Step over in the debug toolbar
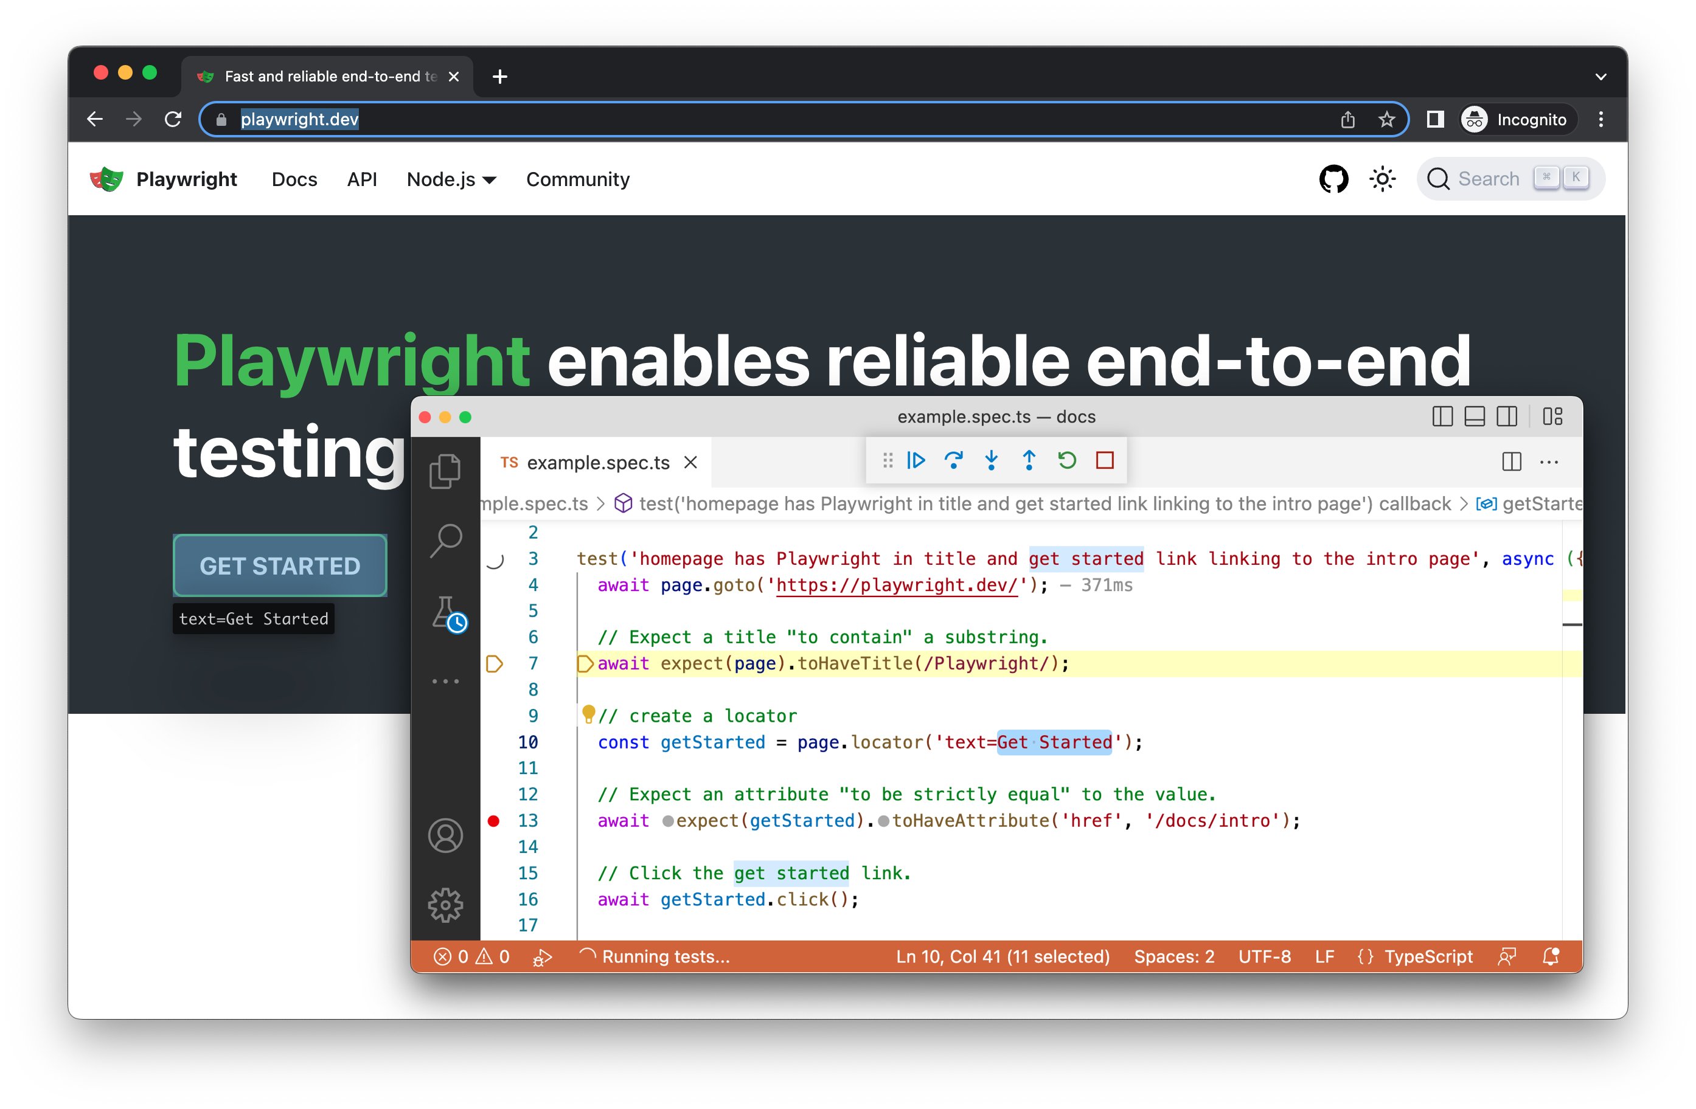Screen dimensions: 1696x1109 click(x=955, y=460)
